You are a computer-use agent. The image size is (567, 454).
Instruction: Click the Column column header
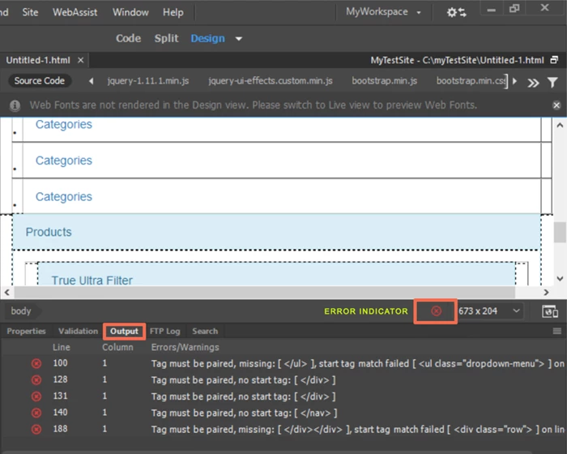[x=117, y=347]
